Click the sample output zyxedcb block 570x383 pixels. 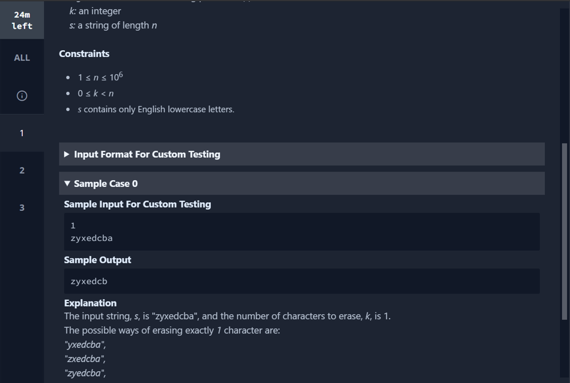pyautogui.click(x=302, y=281)
